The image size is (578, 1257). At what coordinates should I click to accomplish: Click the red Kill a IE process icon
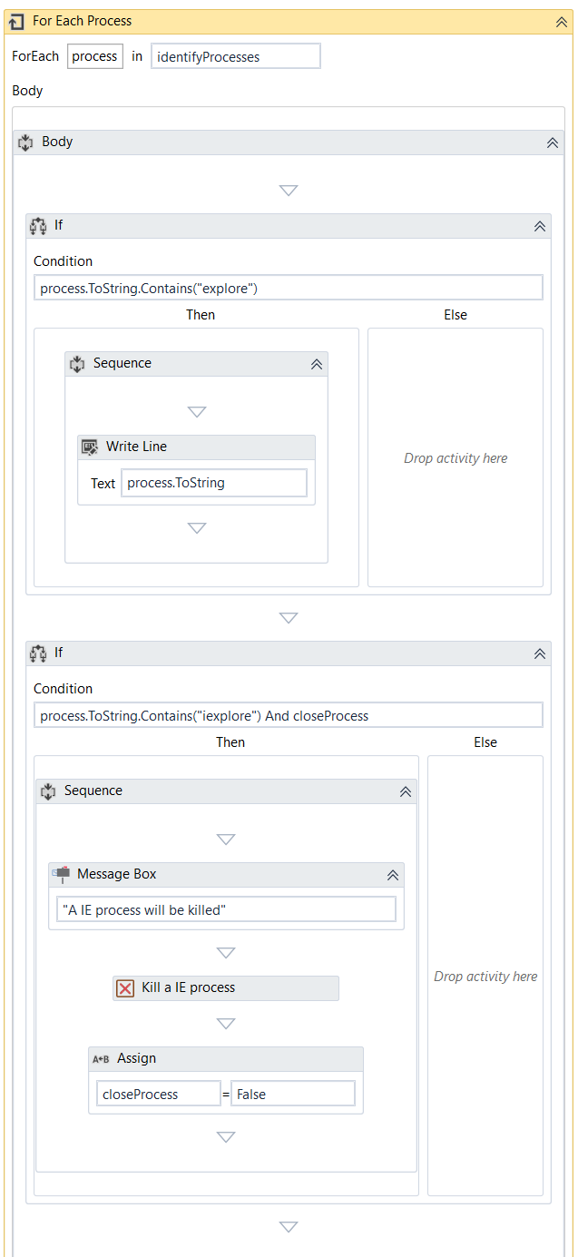tap(125, 988)
